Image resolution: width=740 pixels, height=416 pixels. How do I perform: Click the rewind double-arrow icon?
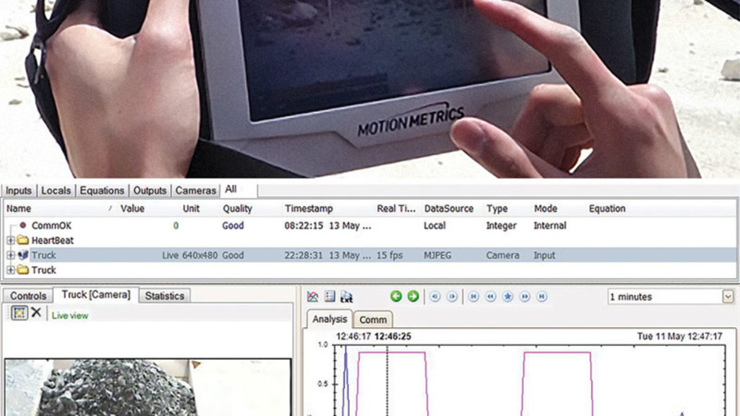(490, 296)
